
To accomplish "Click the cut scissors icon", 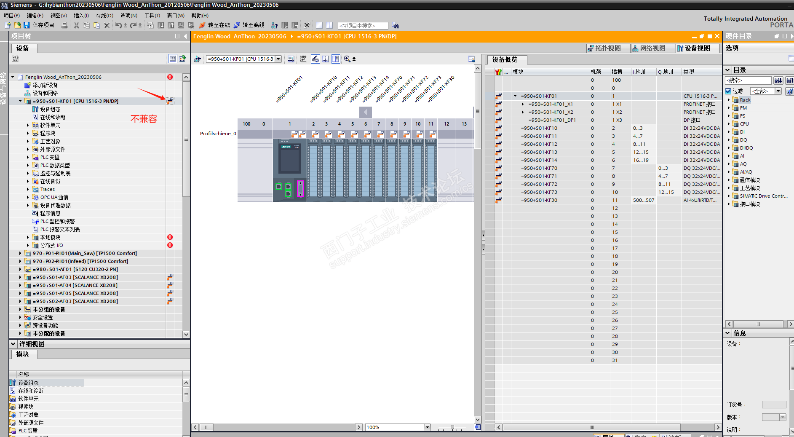I will [x=76, y=25].
